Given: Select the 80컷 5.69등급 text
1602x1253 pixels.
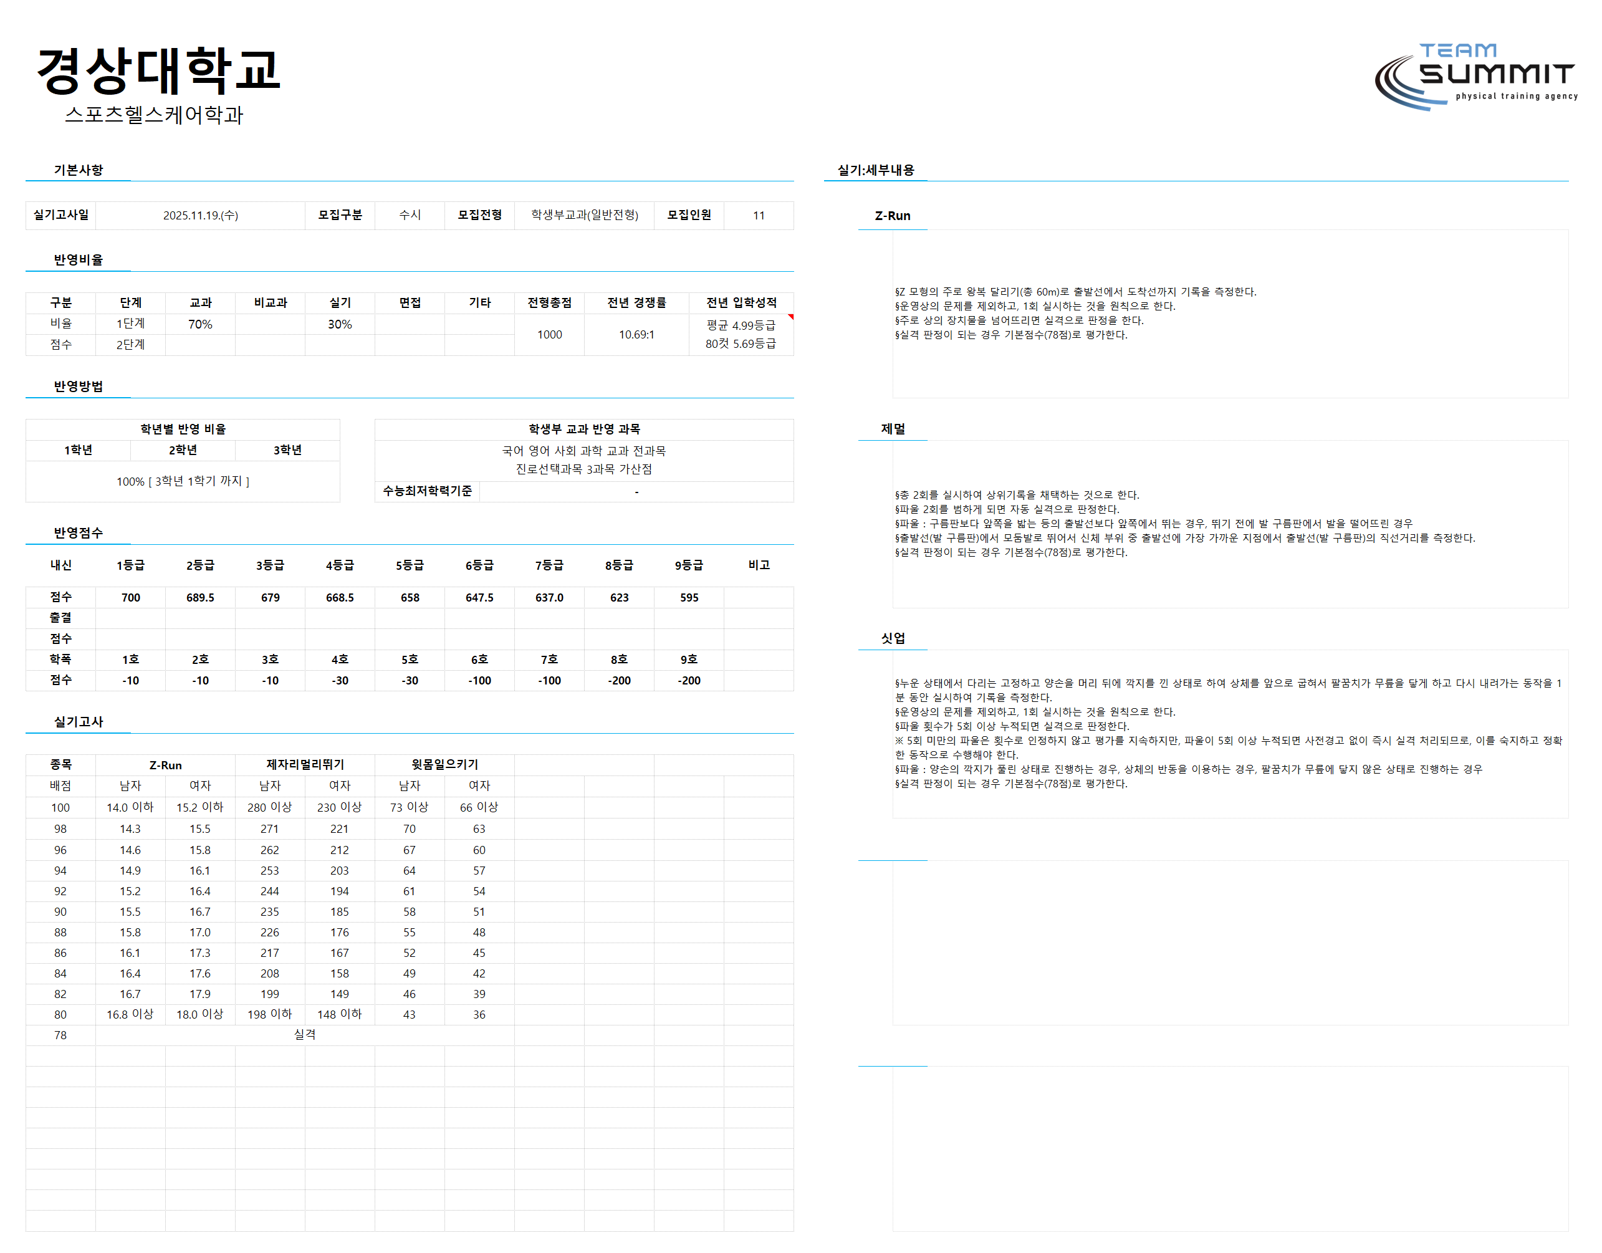Looking at the screenshot, I should tap(741, 343).
